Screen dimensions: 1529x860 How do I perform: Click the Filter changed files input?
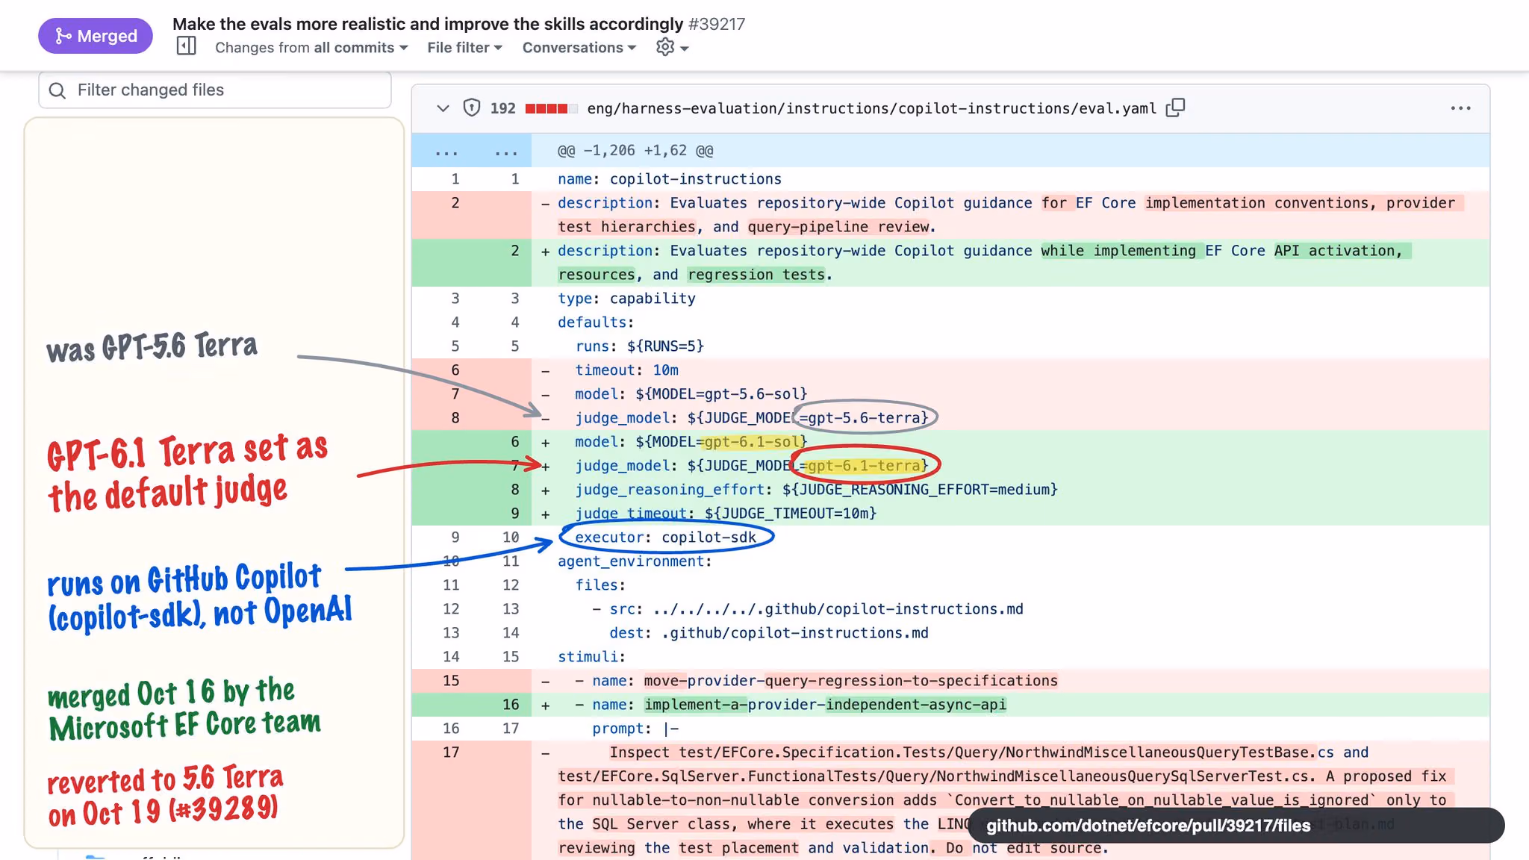(x=215, y=90)
